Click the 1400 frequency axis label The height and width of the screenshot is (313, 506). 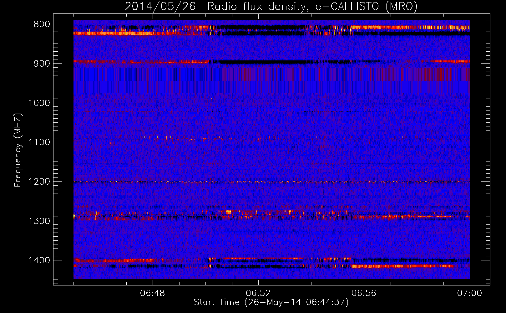coord(39,260)
